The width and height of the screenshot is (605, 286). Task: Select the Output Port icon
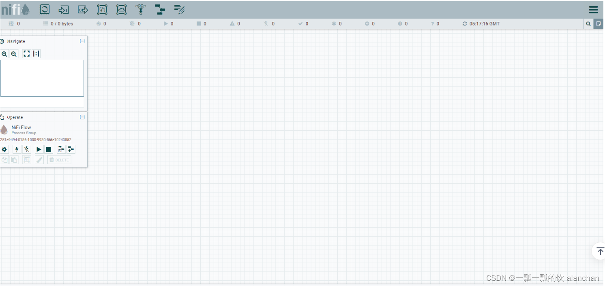(x=83, y=10)
